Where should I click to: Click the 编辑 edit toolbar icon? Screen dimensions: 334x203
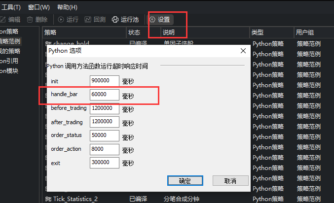coord(3,20)
